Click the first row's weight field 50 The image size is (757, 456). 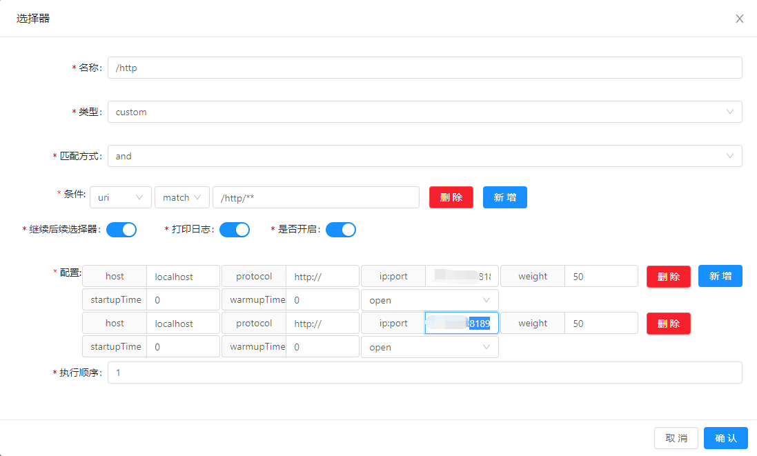point(601,277)
